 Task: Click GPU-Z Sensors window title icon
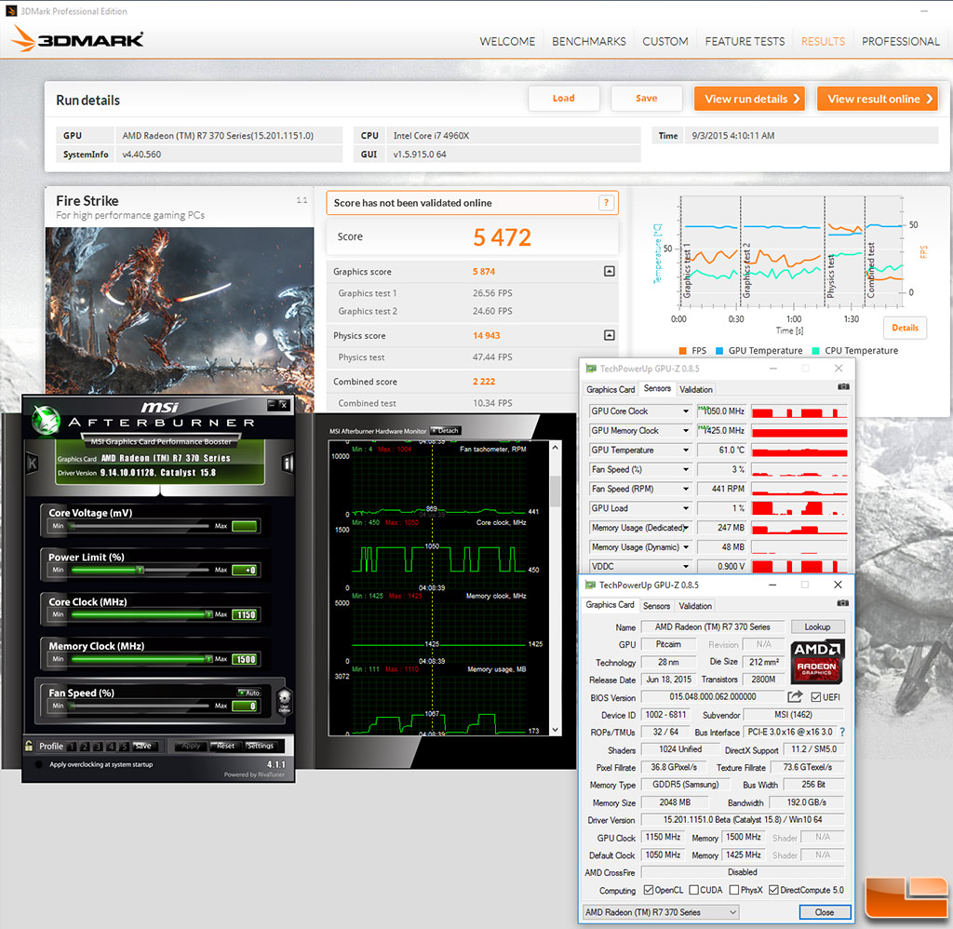click(590, 368)
